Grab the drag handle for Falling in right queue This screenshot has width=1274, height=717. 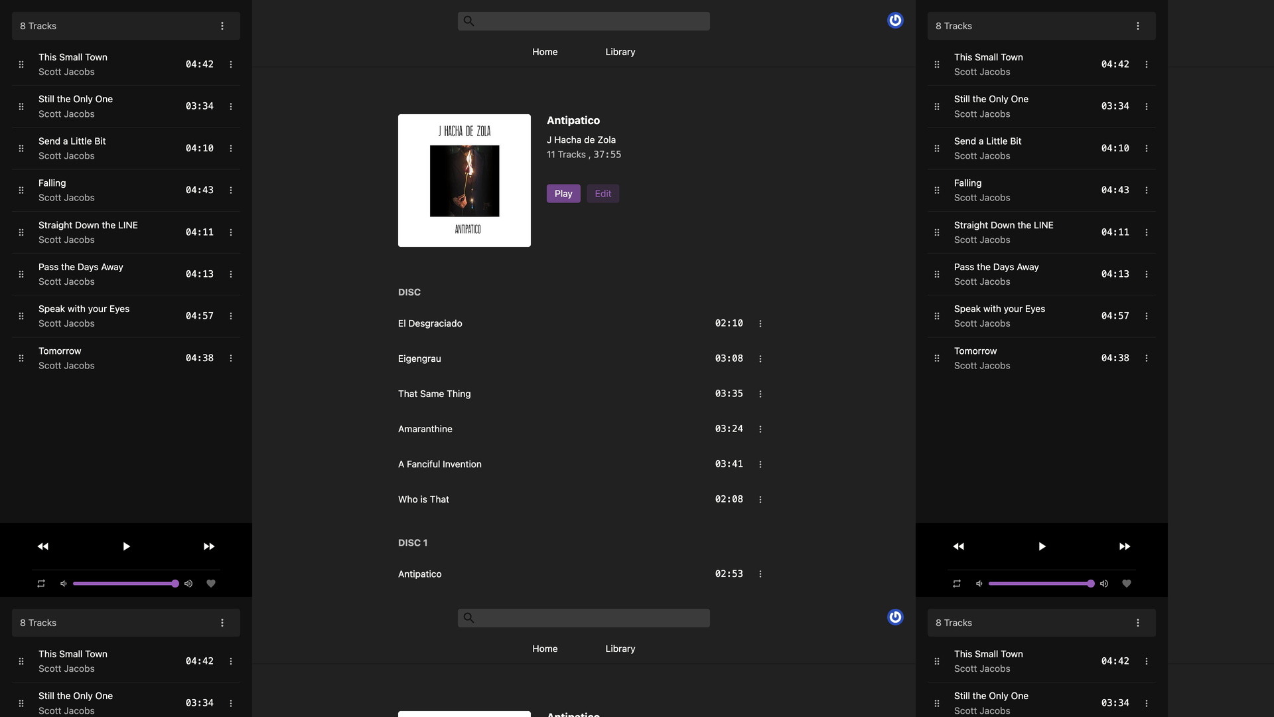[x=937, y=191]
